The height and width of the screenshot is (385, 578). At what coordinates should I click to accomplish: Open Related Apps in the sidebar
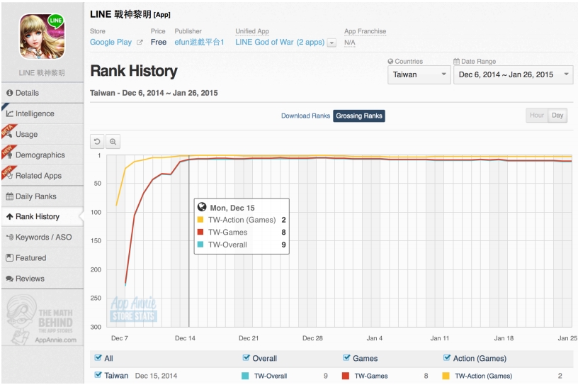[42, 176]
